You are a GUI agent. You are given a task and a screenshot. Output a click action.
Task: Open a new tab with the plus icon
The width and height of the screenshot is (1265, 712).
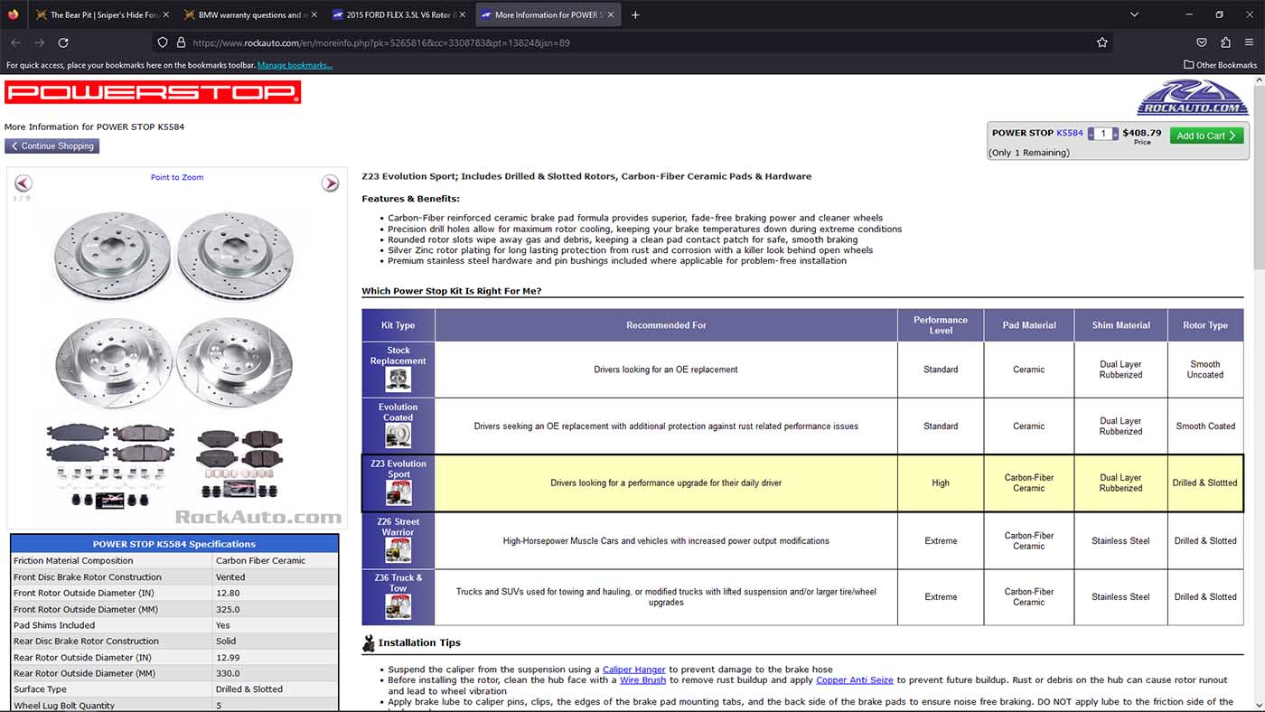[x=635, y=14]
